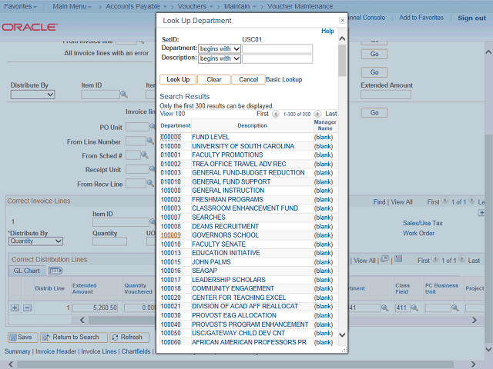Image resolution: width=493 pixels, height=369 pixels.
Task: Click the Look Up button
Action: point(178,79)
